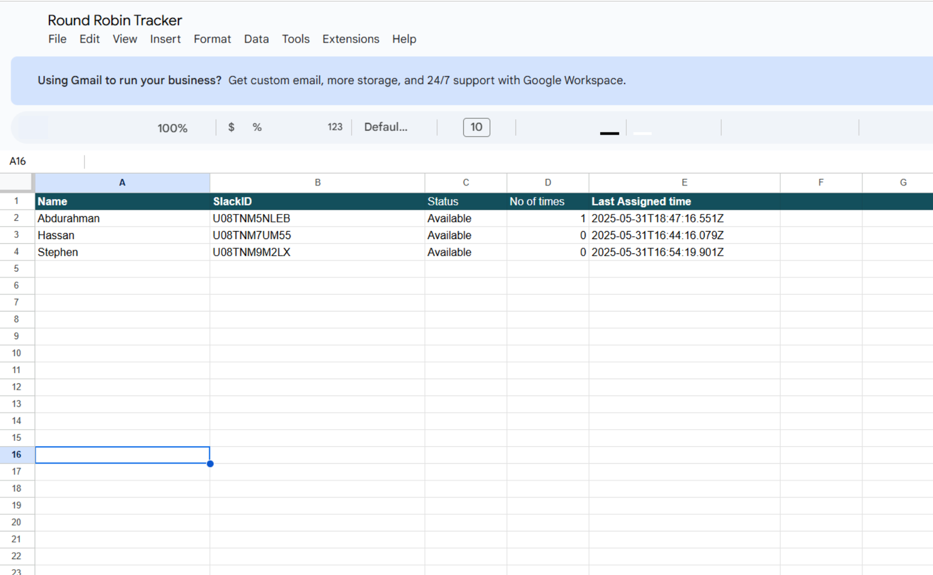Open the File menu

coord(57,39)
